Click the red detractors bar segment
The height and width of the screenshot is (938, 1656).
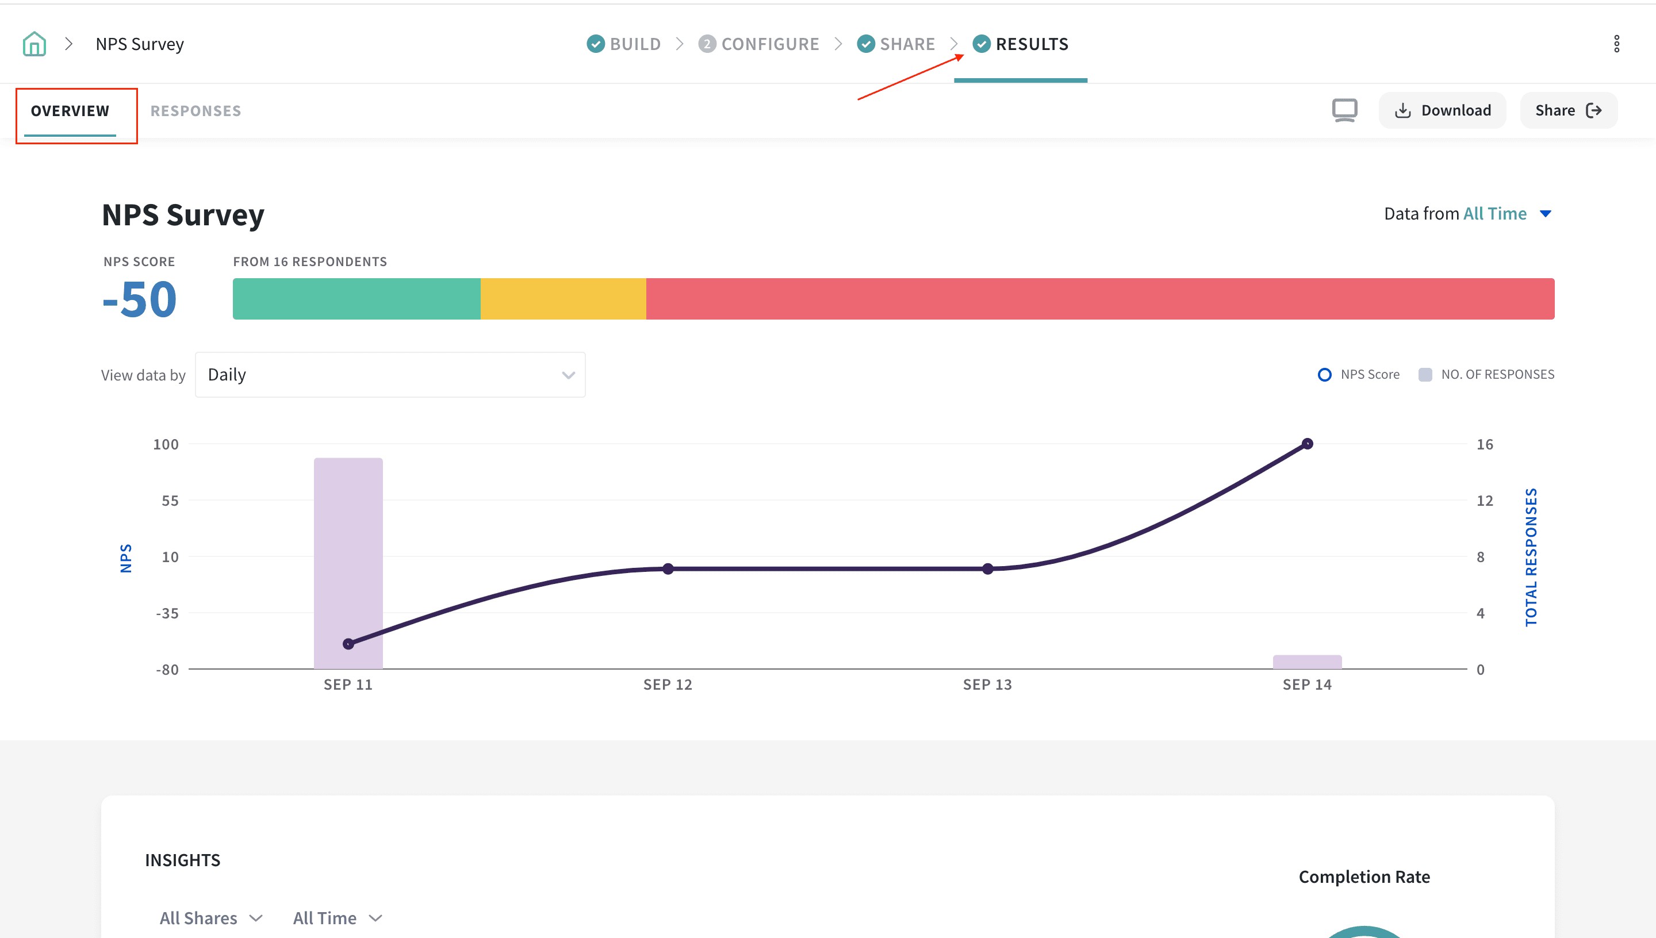(x=1099, y=299)
